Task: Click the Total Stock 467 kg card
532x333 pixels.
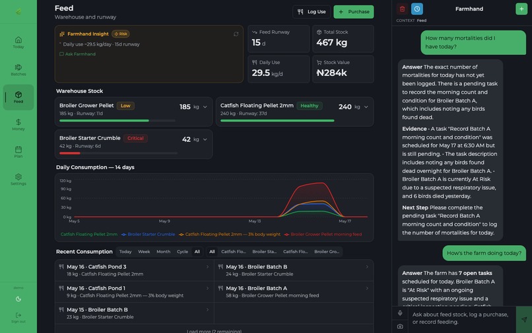Action: pyautogui.click(x=343, y=39)
